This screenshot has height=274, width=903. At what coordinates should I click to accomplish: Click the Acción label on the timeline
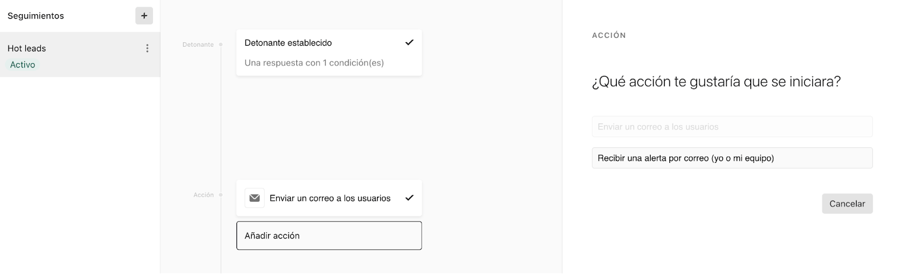pos(204,195)
